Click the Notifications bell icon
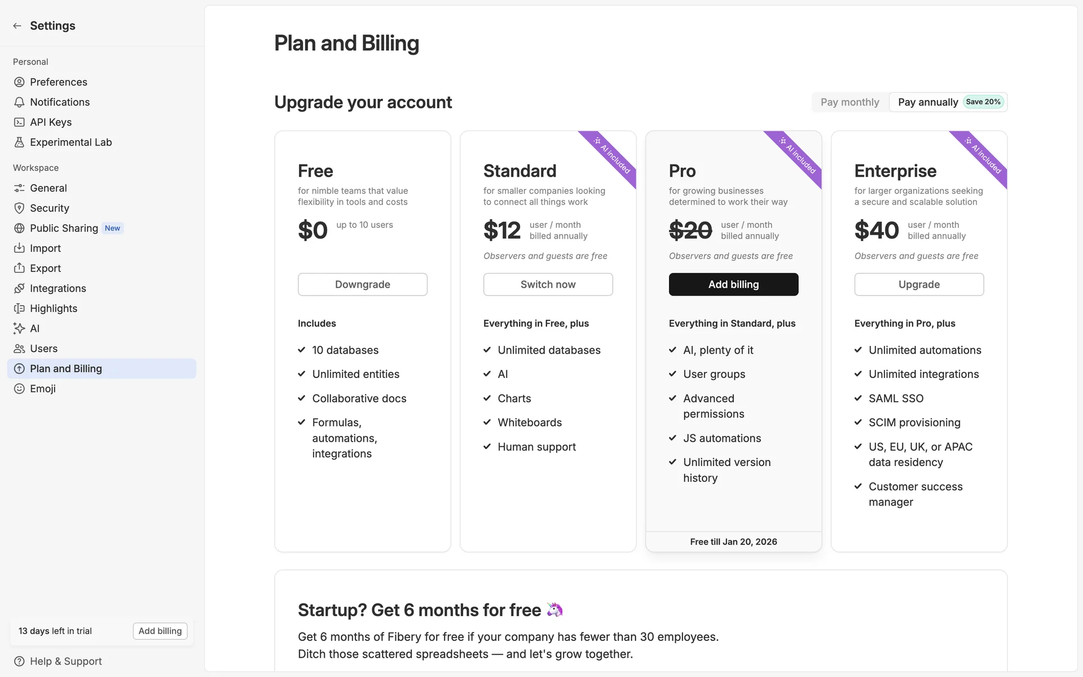The image size is (1083, 677). [x=19, y=102]
